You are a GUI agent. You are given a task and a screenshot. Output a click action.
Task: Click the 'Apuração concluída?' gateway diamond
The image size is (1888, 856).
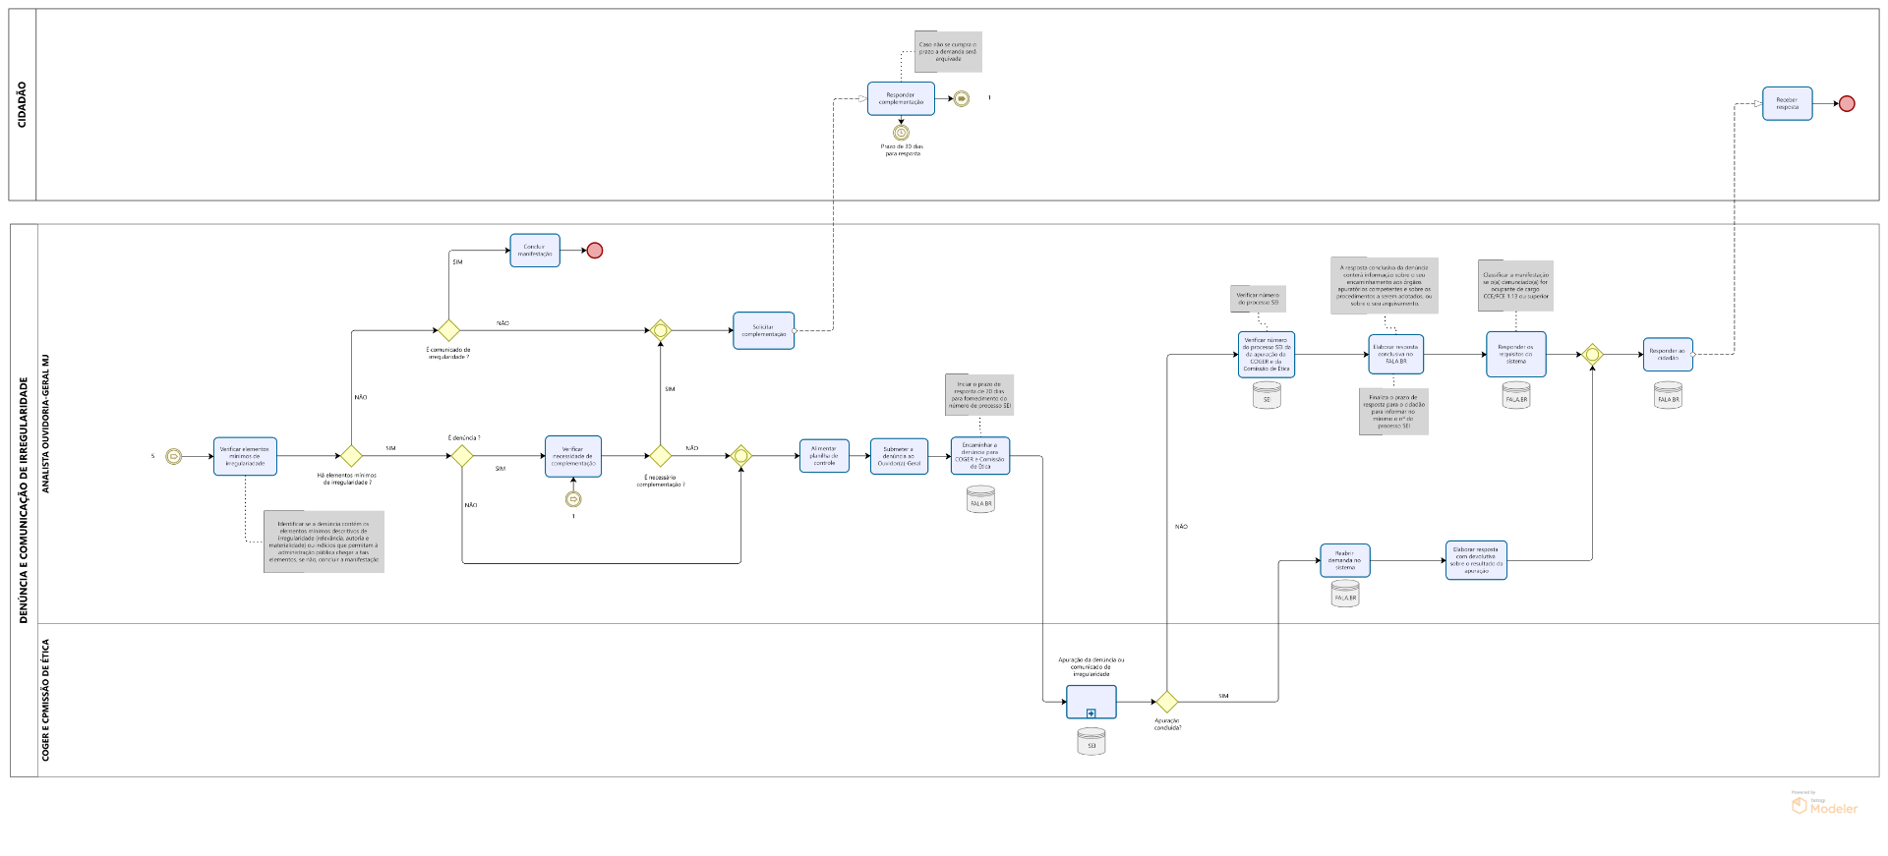tap(1166, 702)
